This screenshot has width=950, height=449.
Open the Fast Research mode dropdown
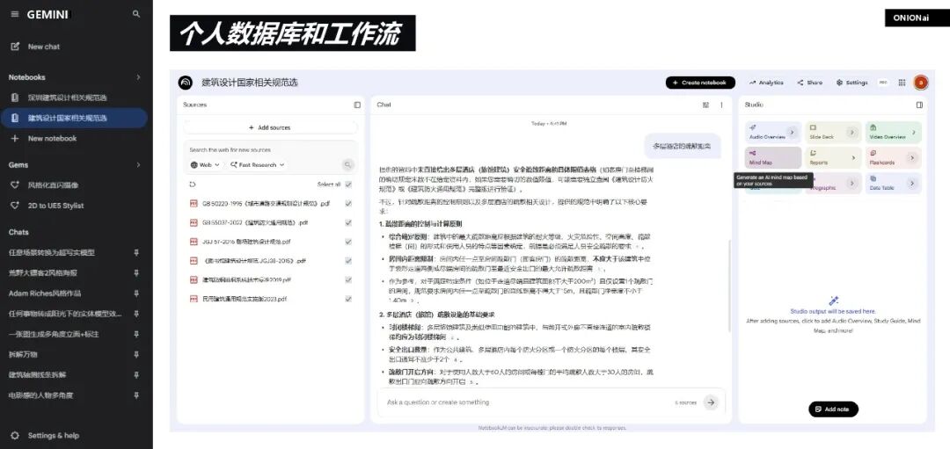[x=257, y=165]
